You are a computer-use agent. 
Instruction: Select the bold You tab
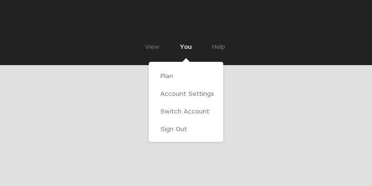click(x=186, y=46)
